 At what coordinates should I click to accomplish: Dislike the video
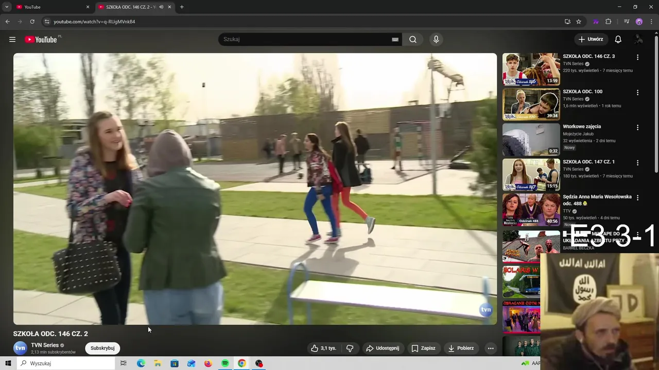(x=350, y=348)
